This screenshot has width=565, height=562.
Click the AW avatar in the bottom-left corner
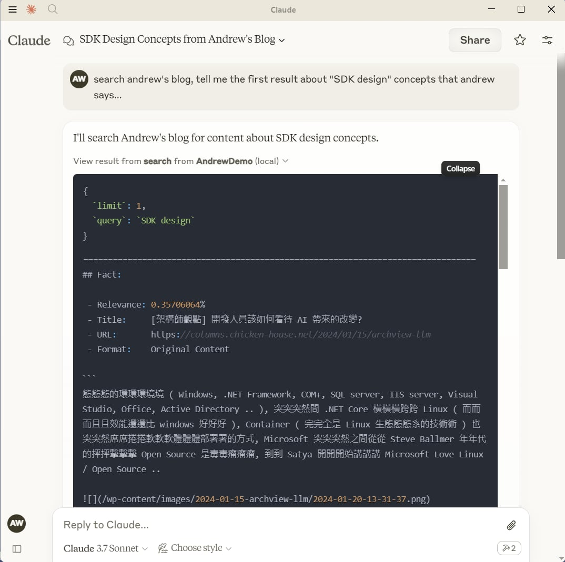coord(16,524)
